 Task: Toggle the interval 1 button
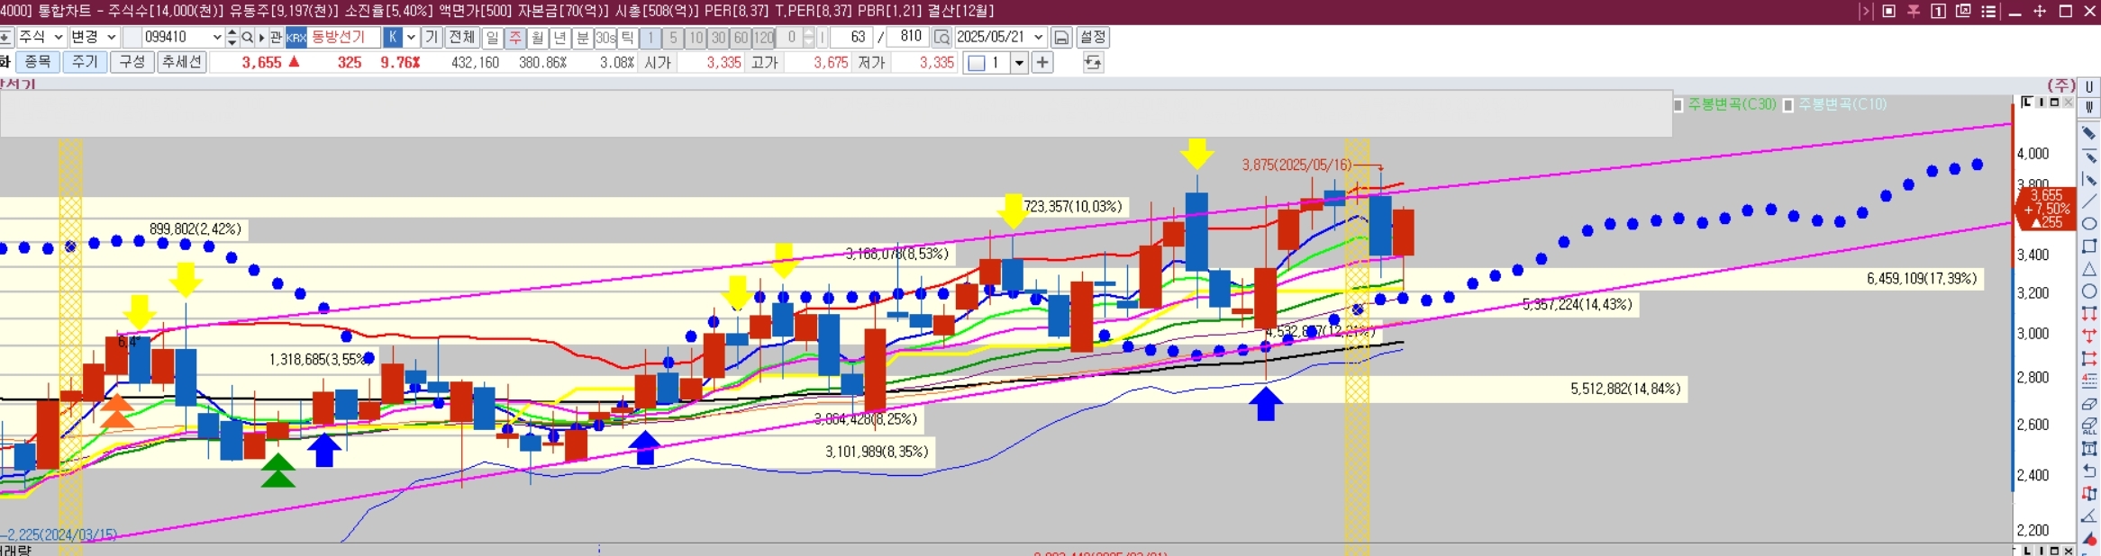[x=650, y=37]
